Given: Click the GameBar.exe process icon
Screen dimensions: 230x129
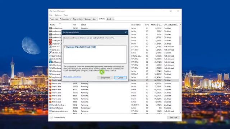Looking at the screenshot, I should 50,108.
